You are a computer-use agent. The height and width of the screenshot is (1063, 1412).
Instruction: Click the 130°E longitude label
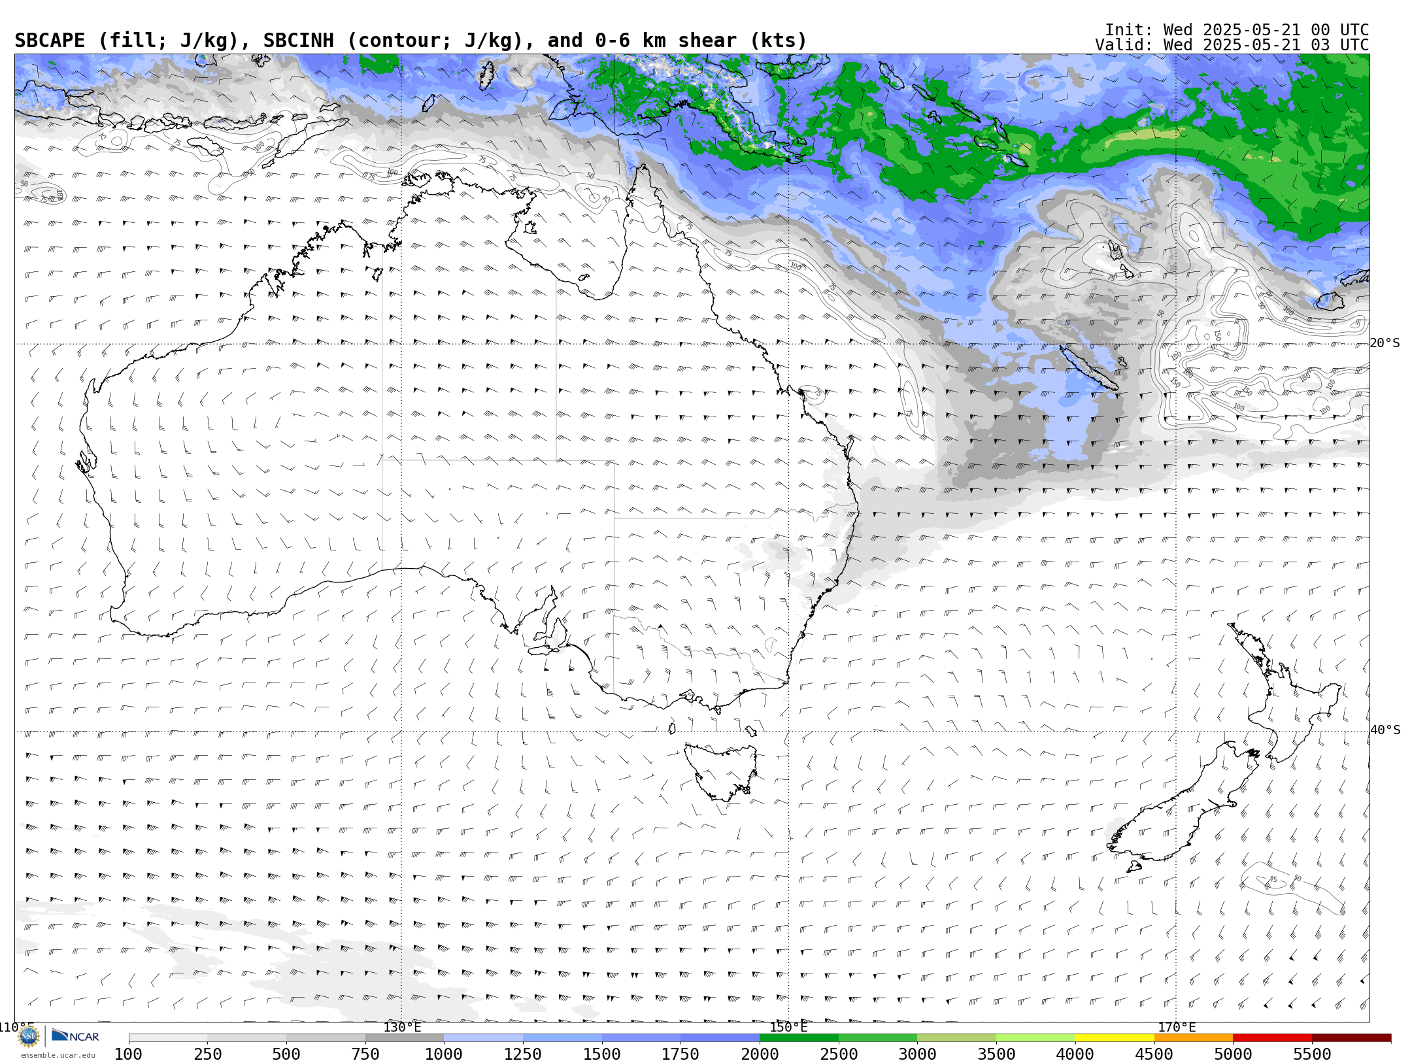(x=402, y=1027)
